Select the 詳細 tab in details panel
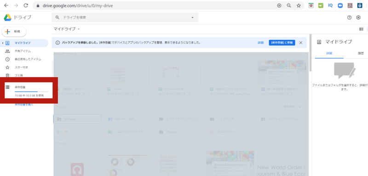This screenshot has width=368, height=176. coord(329,53)
